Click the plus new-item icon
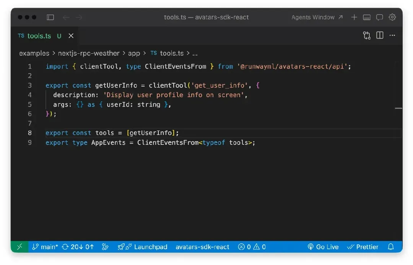This screenshot has height=265, width=413. 354,17
